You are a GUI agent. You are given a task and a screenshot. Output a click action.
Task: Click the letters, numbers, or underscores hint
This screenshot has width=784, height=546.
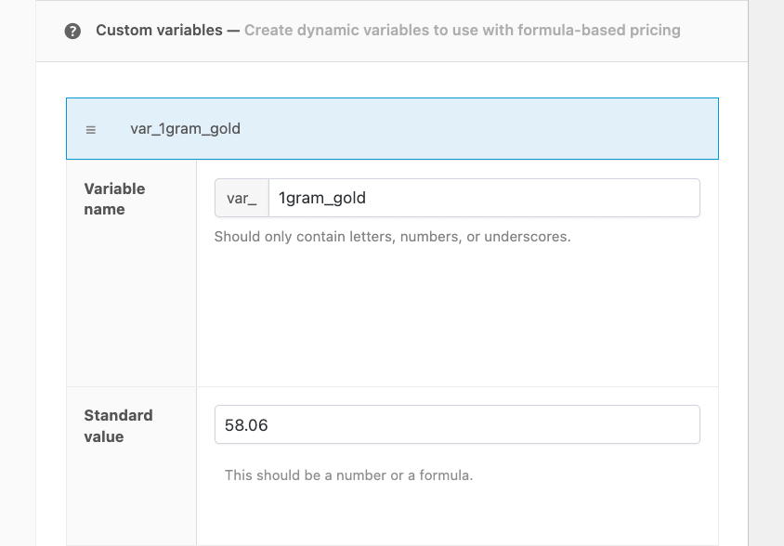click(x=392, y=237)
